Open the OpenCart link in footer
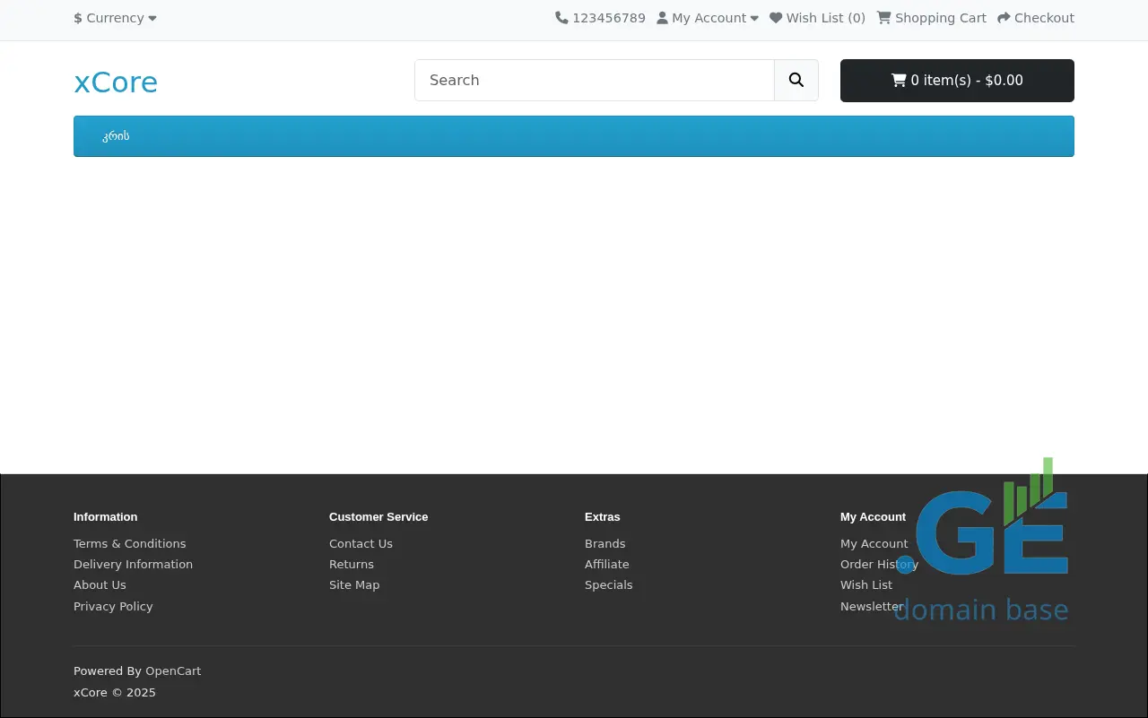This screenshot has width=1148, height=718. pos(173,671)
